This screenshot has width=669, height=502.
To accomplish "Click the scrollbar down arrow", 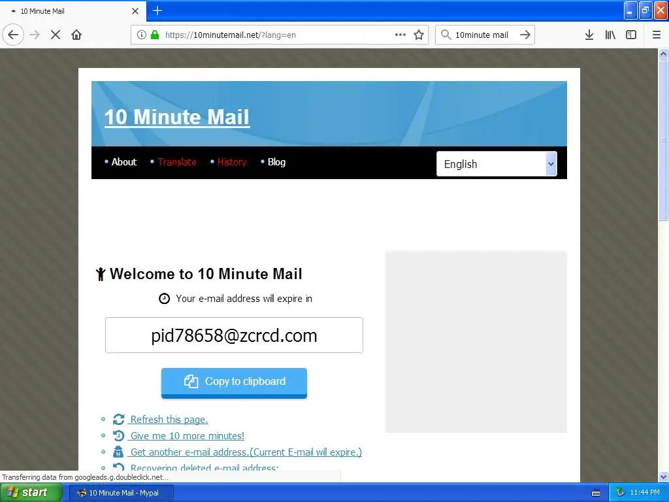I will (x=663, y=477).
